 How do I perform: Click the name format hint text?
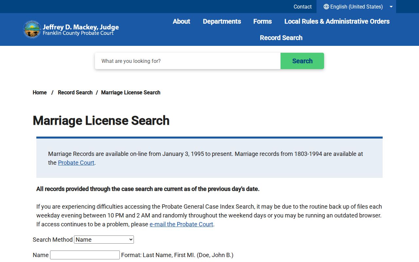coord(177,255)
